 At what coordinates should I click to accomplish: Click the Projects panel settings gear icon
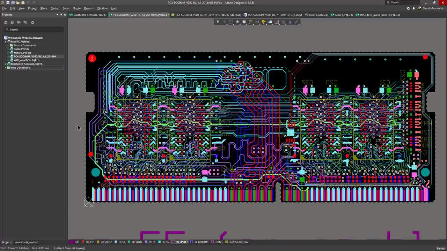(32, 22)
